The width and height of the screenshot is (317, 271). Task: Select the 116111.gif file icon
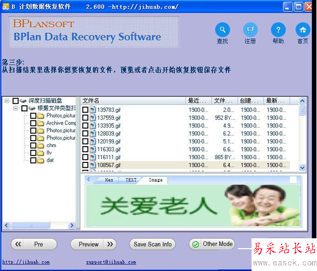pyautogui.click(x=93, y=157)
